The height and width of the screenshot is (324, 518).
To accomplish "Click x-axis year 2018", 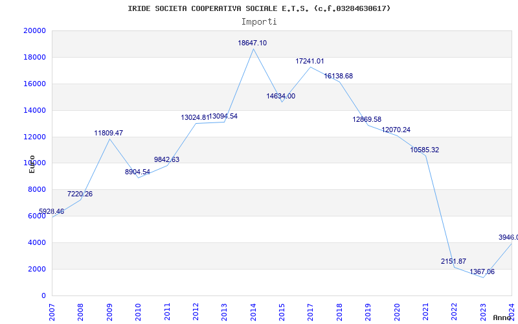I will (339, 312).
